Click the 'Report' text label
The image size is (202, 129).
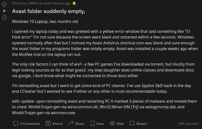click(x=142, y=124)
